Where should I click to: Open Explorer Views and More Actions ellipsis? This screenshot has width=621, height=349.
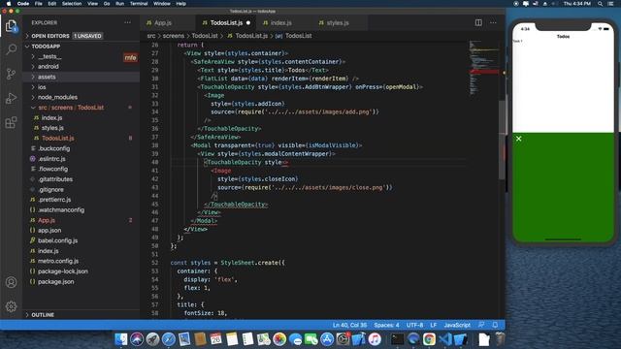click(127, 22)
